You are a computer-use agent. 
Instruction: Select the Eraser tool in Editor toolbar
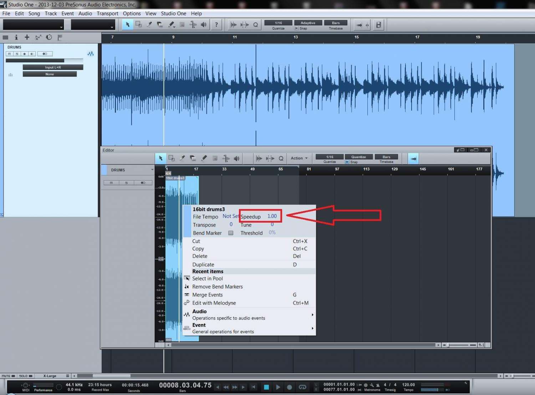[193, 158]
